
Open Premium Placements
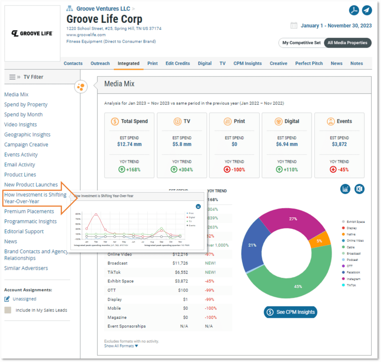tap(29, 211)
